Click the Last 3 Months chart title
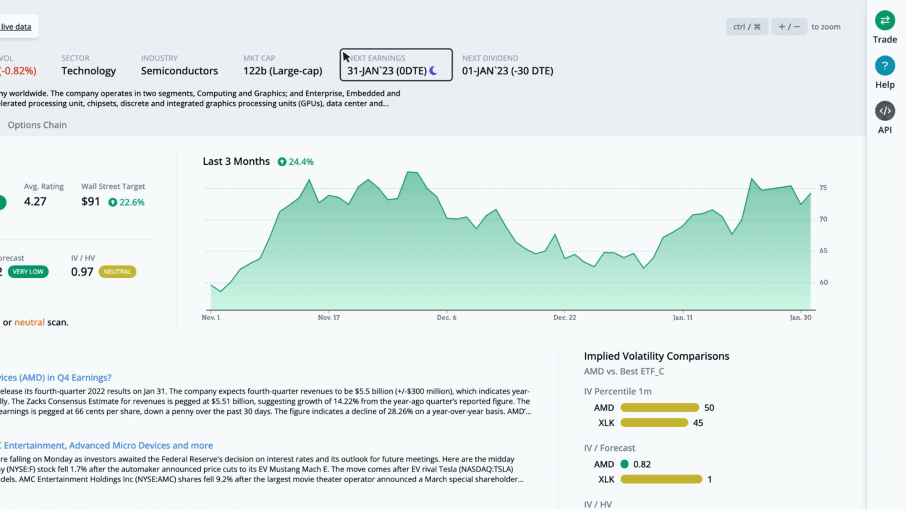Screen dimensions: 906x509 pyautogui.click(x=236, y=162)
